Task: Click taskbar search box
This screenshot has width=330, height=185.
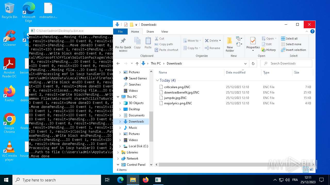Action: tap(57, 180)
